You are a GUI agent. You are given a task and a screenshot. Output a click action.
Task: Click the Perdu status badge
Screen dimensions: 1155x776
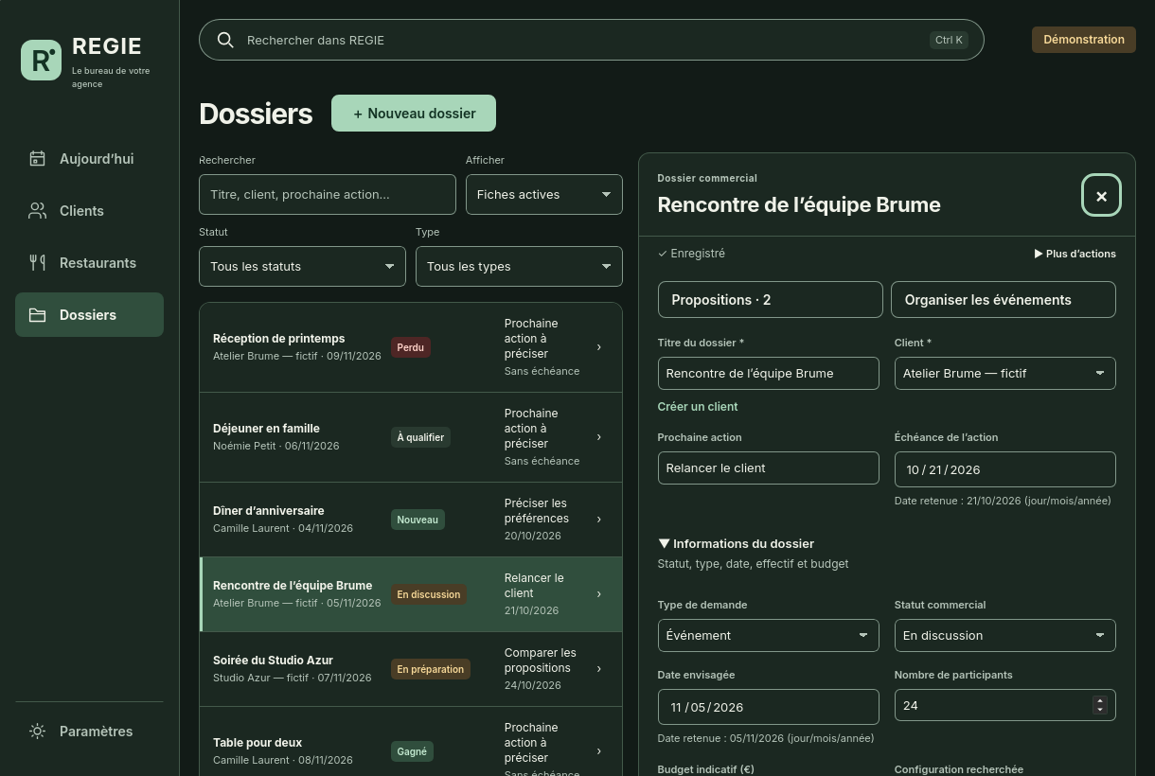point(411,347)
